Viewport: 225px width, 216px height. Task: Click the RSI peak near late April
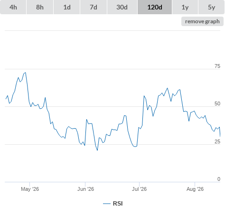pos(26,73)
